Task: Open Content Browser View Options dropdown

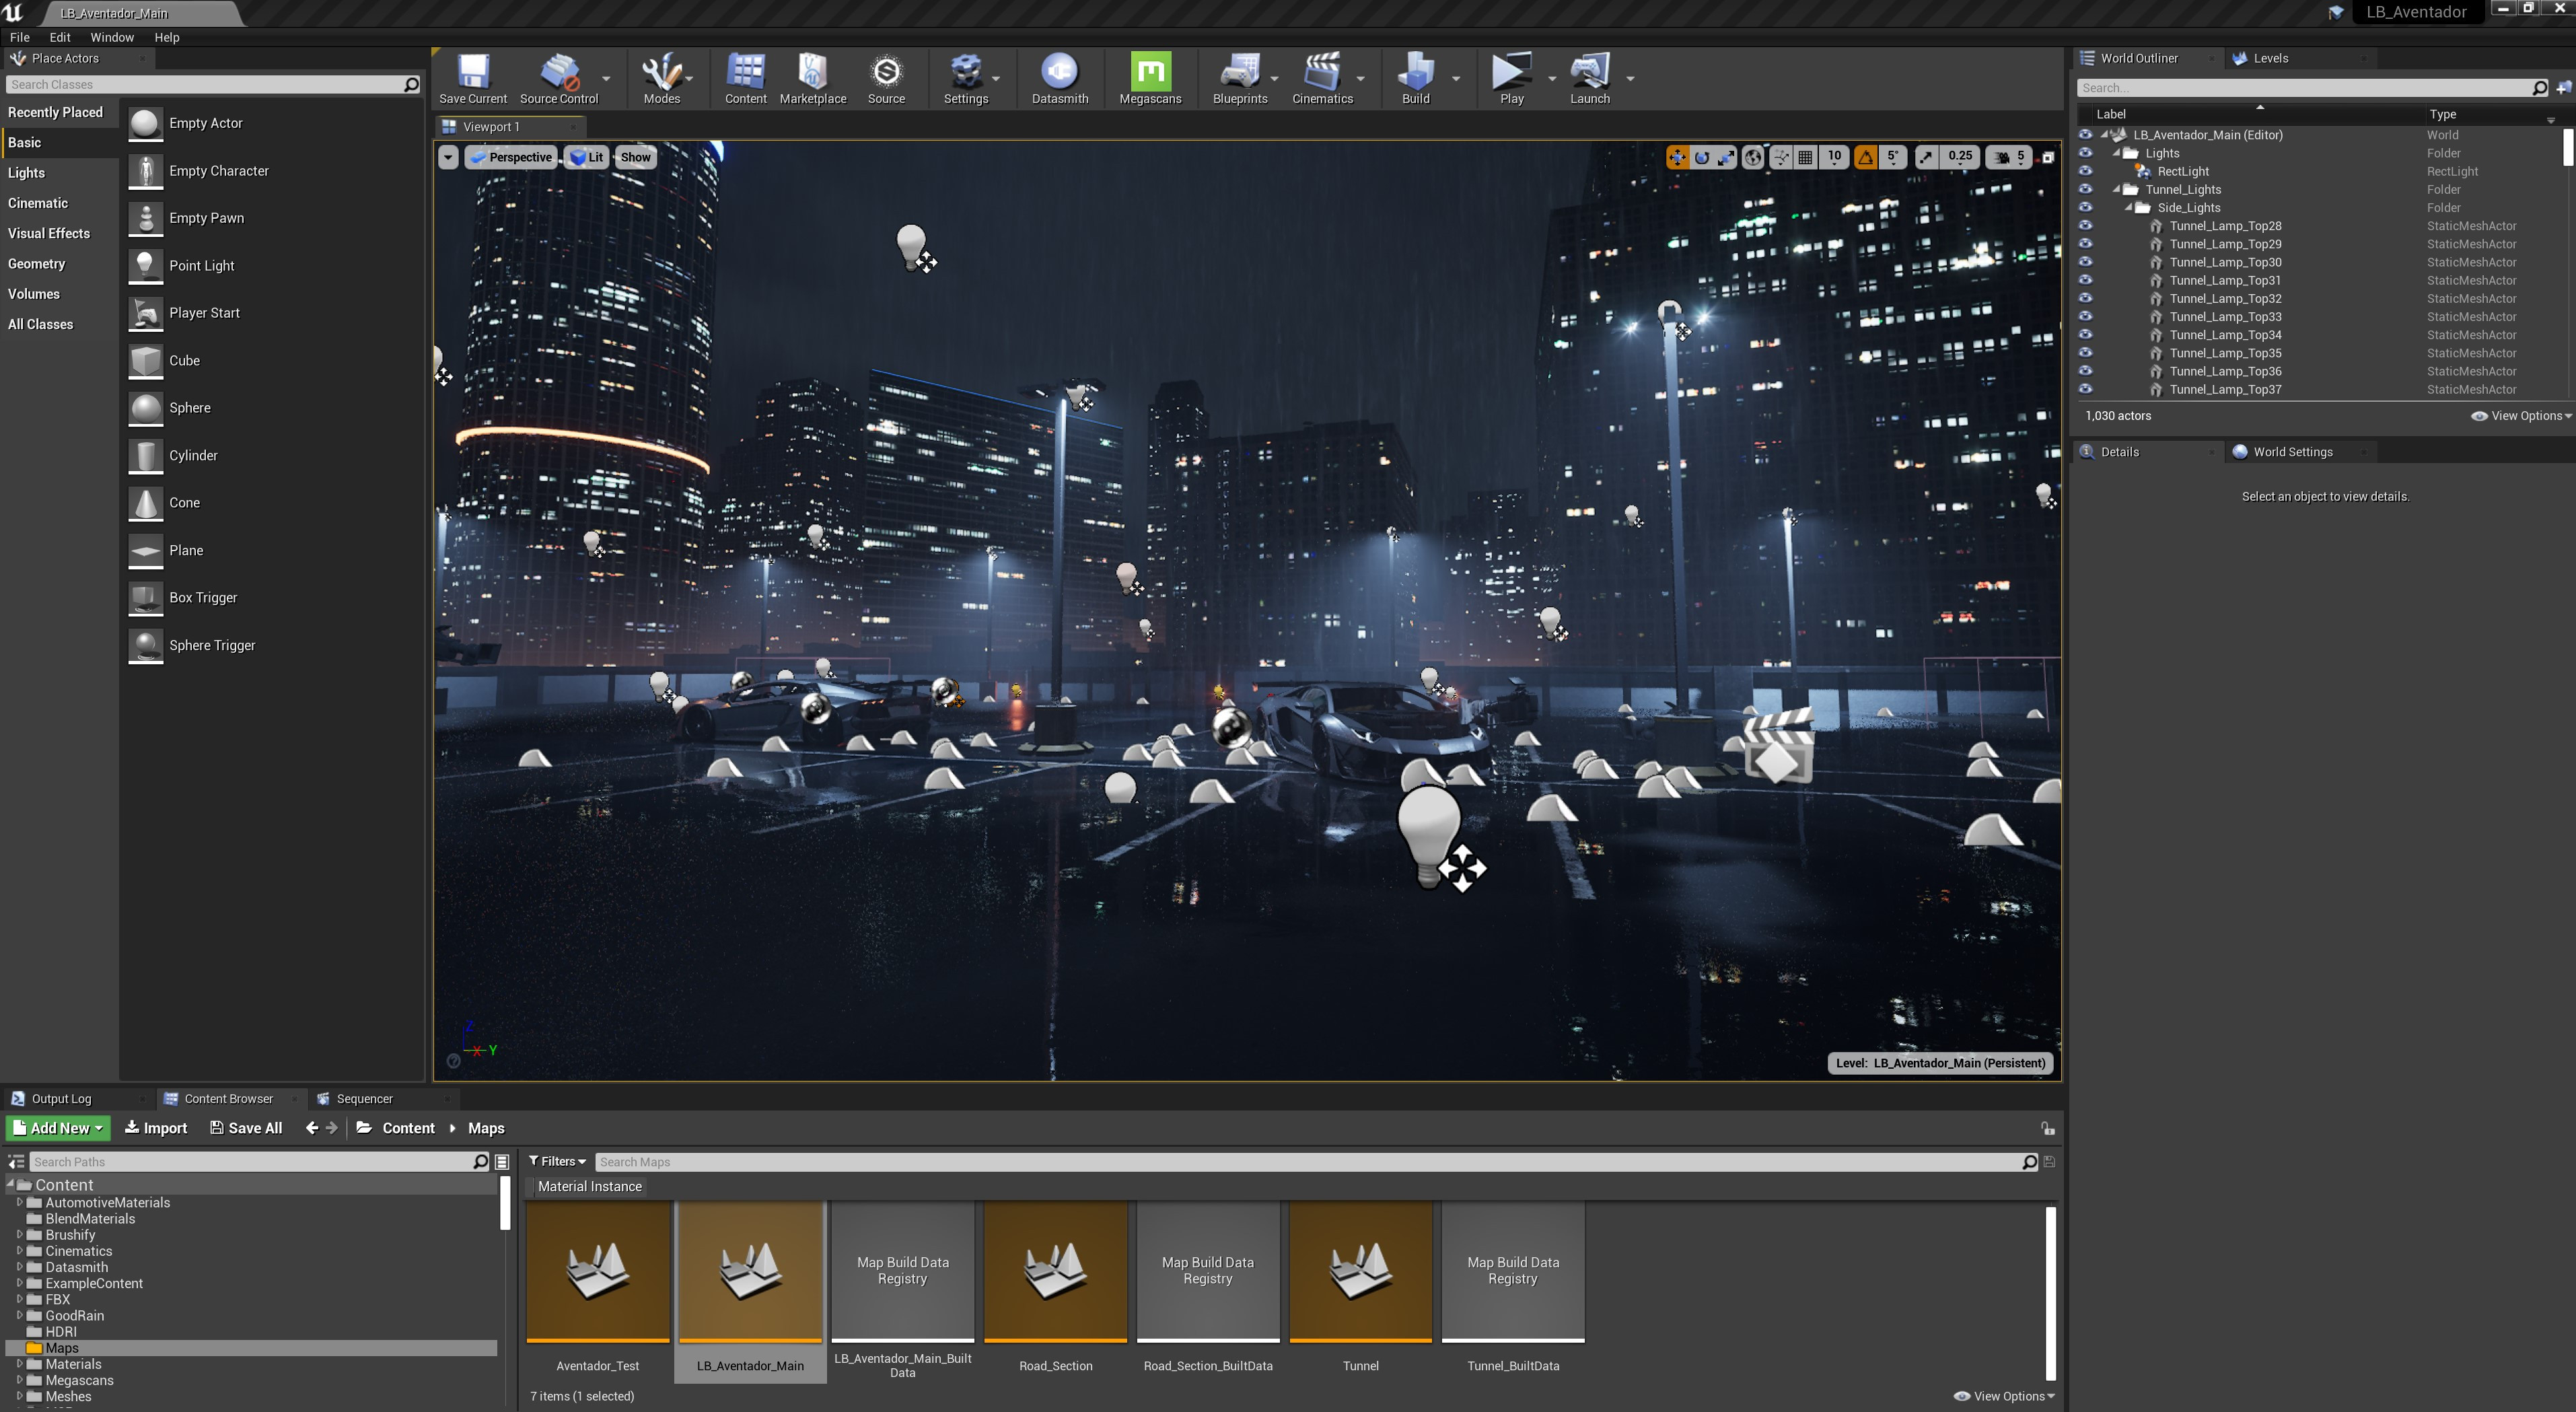Action: click(2005, 1396)
